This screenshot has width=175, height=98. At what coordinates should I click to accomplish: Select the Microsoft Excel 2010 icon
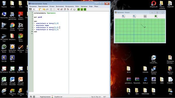pyautogui.click(x=4, y=81)
